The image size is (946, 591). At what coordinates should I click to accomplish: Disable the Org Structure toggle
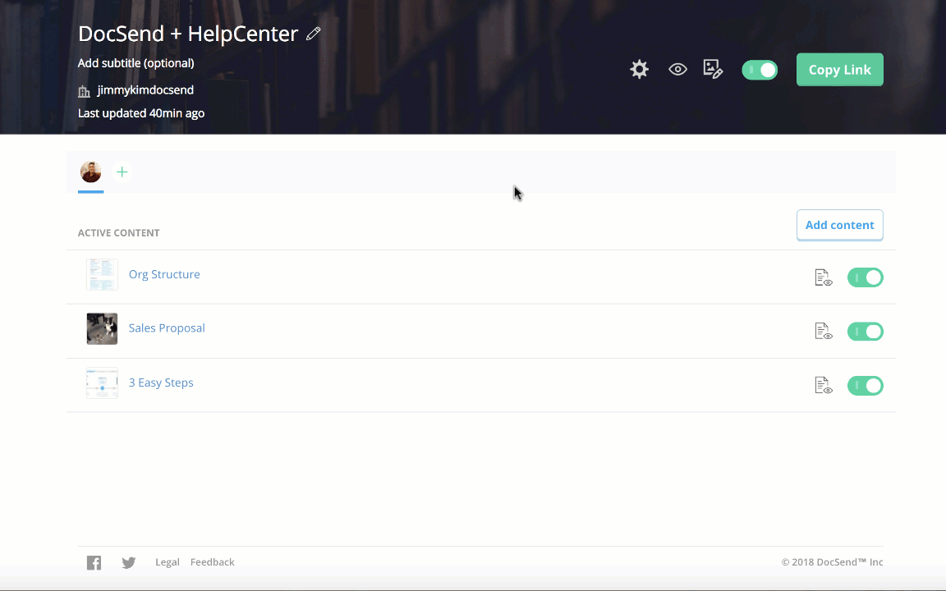[866, 277]
